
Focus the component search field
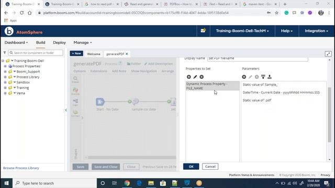pyautogui.click(x=36, y=53)
